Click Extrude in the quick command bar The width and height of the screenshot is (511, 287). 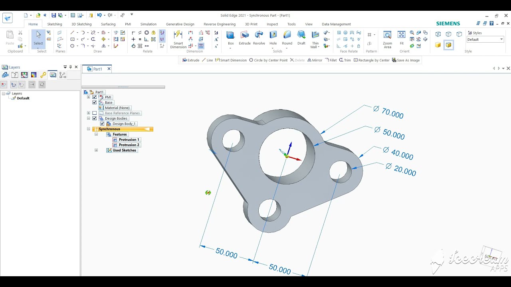[x=191, y=60]
